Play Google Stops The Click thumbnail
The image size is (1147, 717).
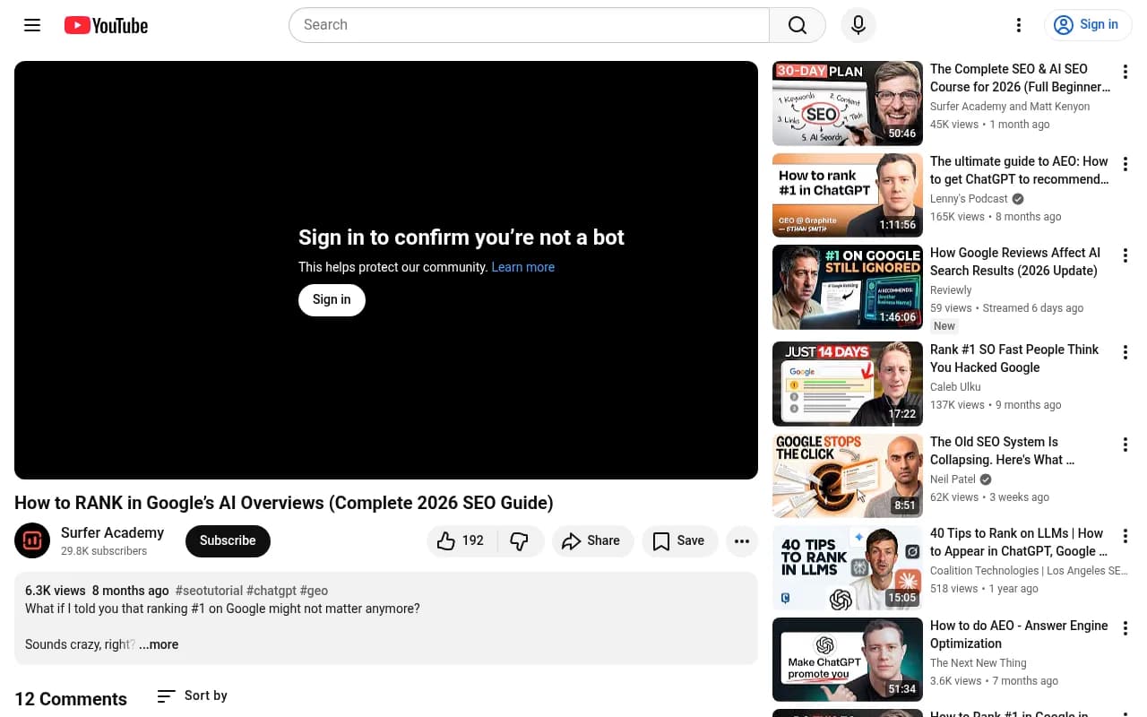tap(848, 476)
